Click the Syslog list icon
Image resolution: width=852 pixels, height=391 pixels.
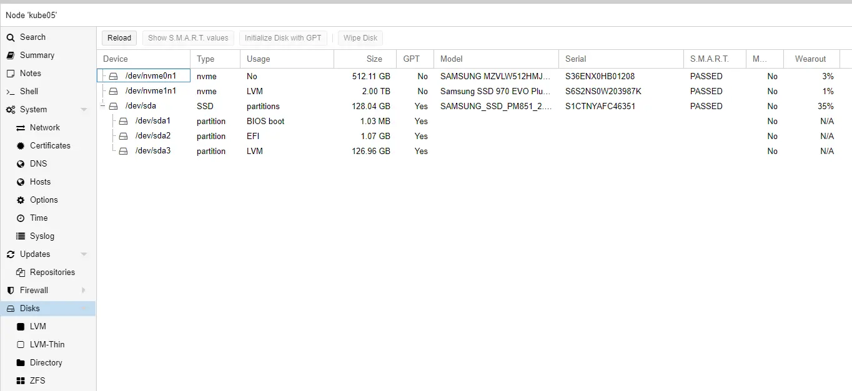21,236
